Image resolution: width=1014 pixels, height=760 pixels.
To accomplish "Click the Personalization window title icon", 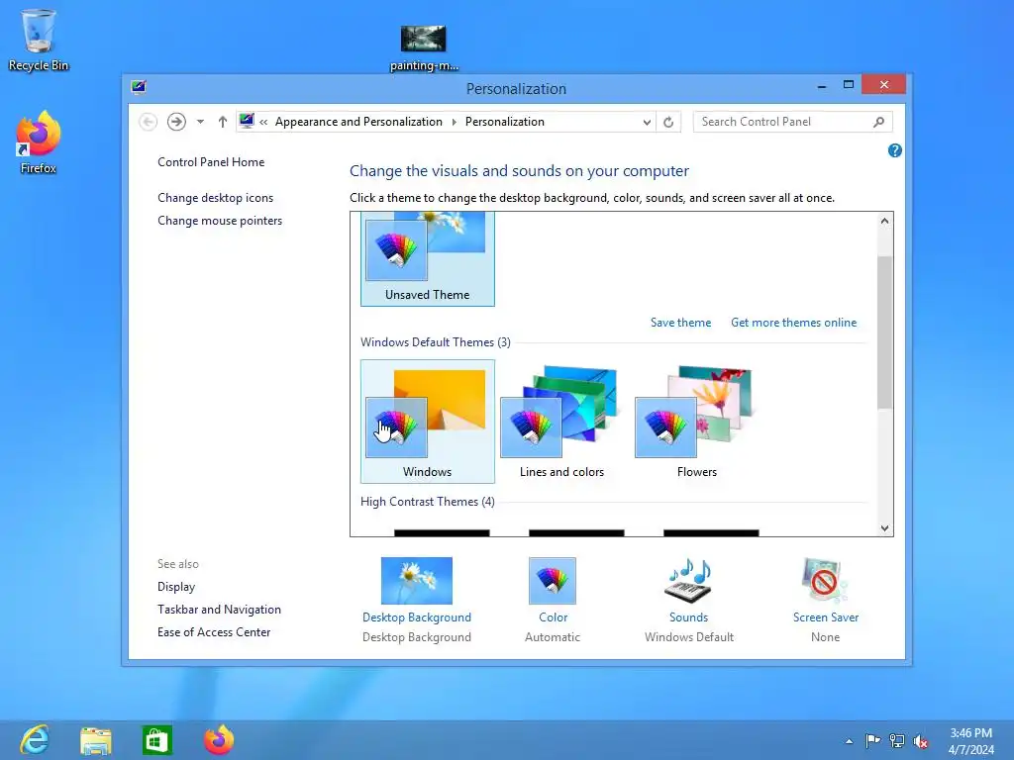I will 139,87.
